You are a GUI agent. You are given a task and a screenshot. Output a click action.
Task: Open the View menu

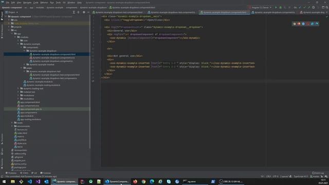(x=19, y=3)
